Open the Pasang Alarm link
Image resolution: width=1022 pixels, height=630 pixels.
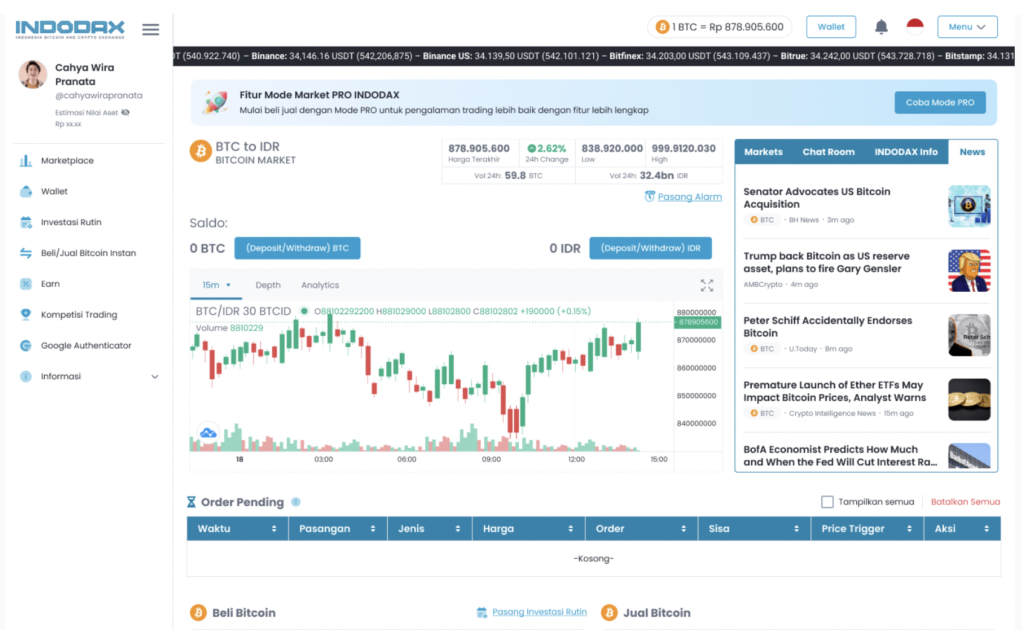(x=689, y=197)
